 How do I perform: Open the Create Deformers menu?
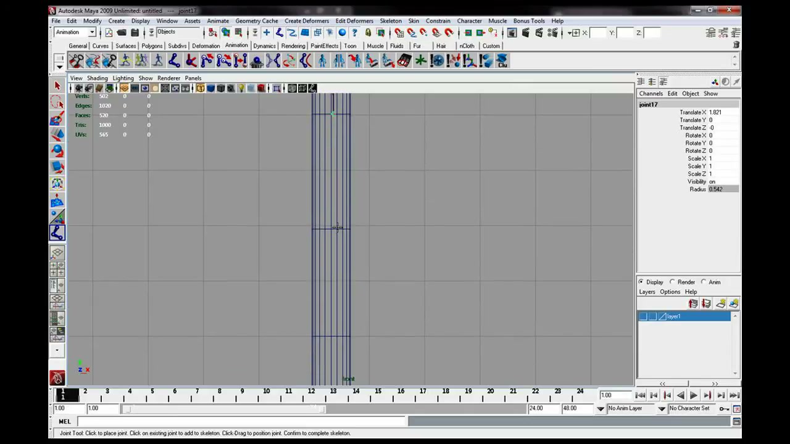[307, 21]
